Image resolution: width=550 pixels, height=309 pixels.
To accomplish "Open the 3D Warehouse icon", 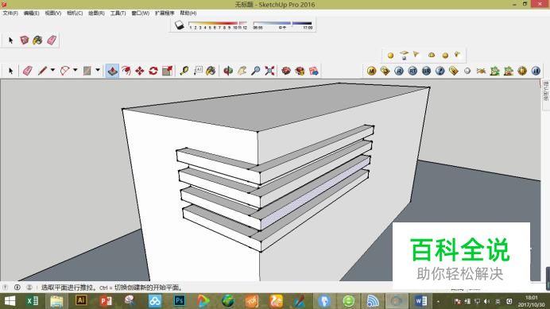I will click(286, 71).
